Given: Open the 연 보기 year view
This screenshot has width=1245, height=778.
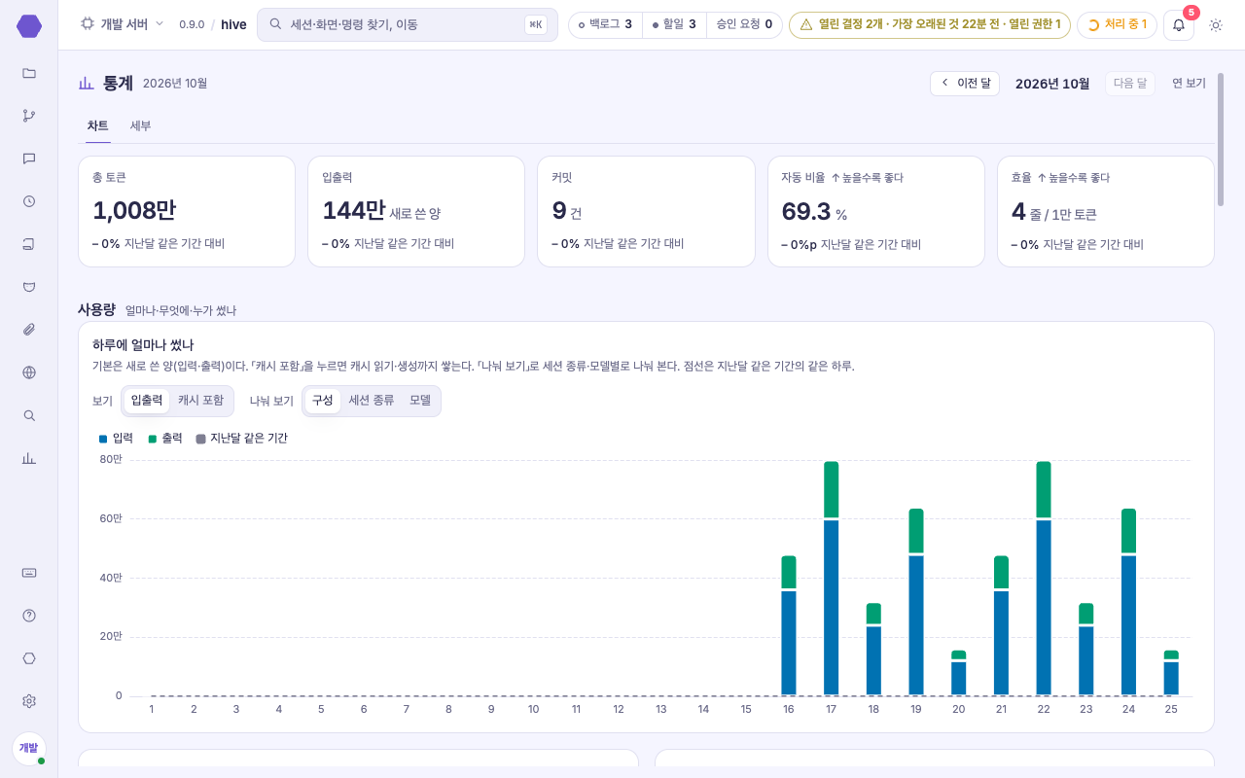Looking at the screenshot, I should (x=1189, y=84).
